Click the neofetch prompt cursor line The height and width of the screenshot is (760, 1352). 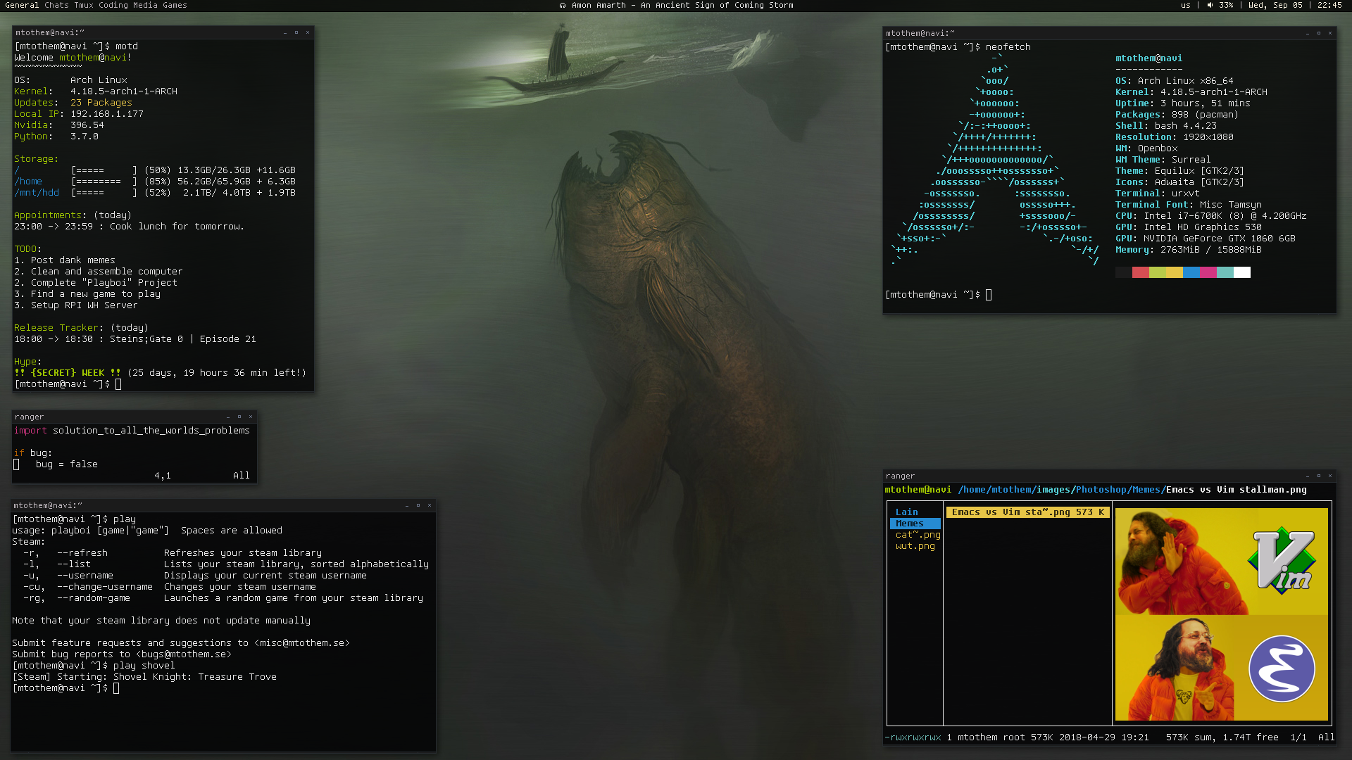point(939,295)
